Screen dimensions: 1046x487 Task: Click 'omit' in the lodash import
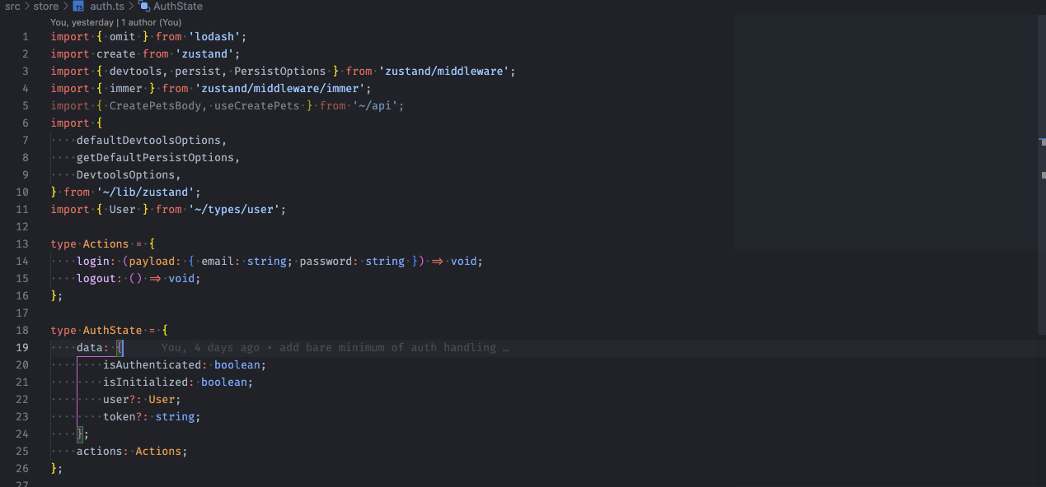[x=122, y=36]
